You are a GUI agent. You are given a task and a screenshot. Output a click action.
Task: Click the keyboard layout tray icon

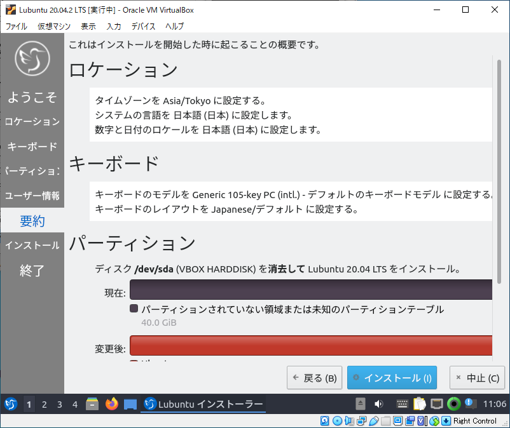coord(403,404)
